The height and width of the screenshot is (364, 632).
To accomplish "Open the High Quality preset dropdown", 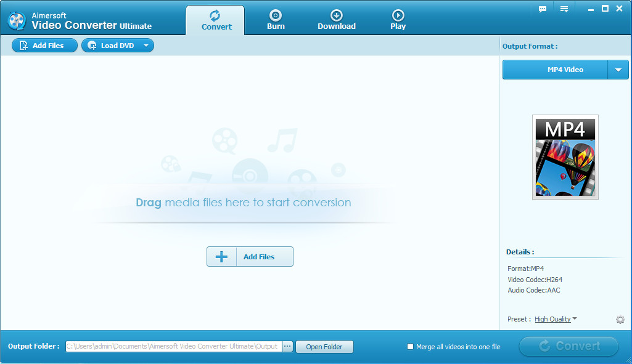I will pyautogui.click(x=556, y=319).
